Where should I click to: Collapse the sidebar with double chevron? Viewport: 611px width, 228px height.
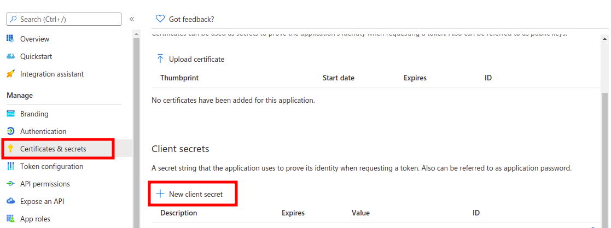pyautogui.click(x=132, y=19)
